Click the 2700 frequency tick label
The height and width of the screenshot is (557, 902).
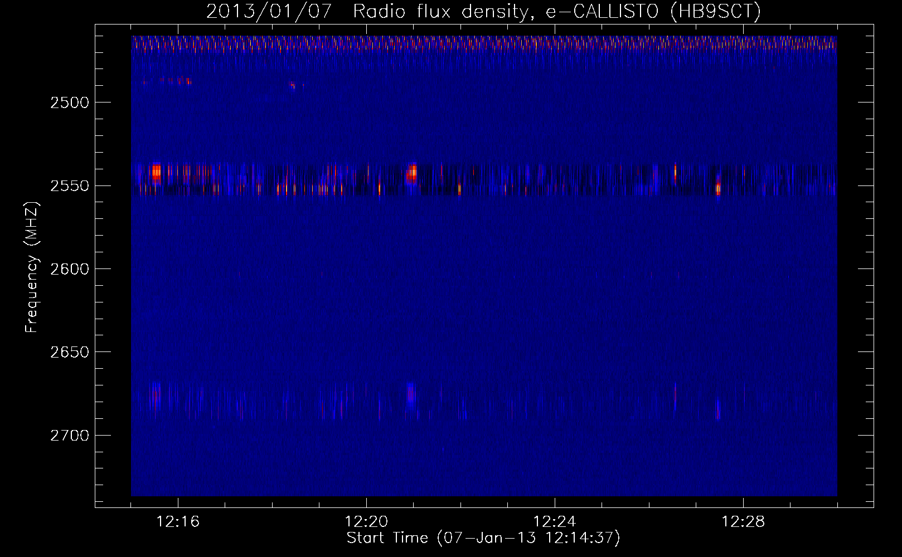click(x=70, y=436)
